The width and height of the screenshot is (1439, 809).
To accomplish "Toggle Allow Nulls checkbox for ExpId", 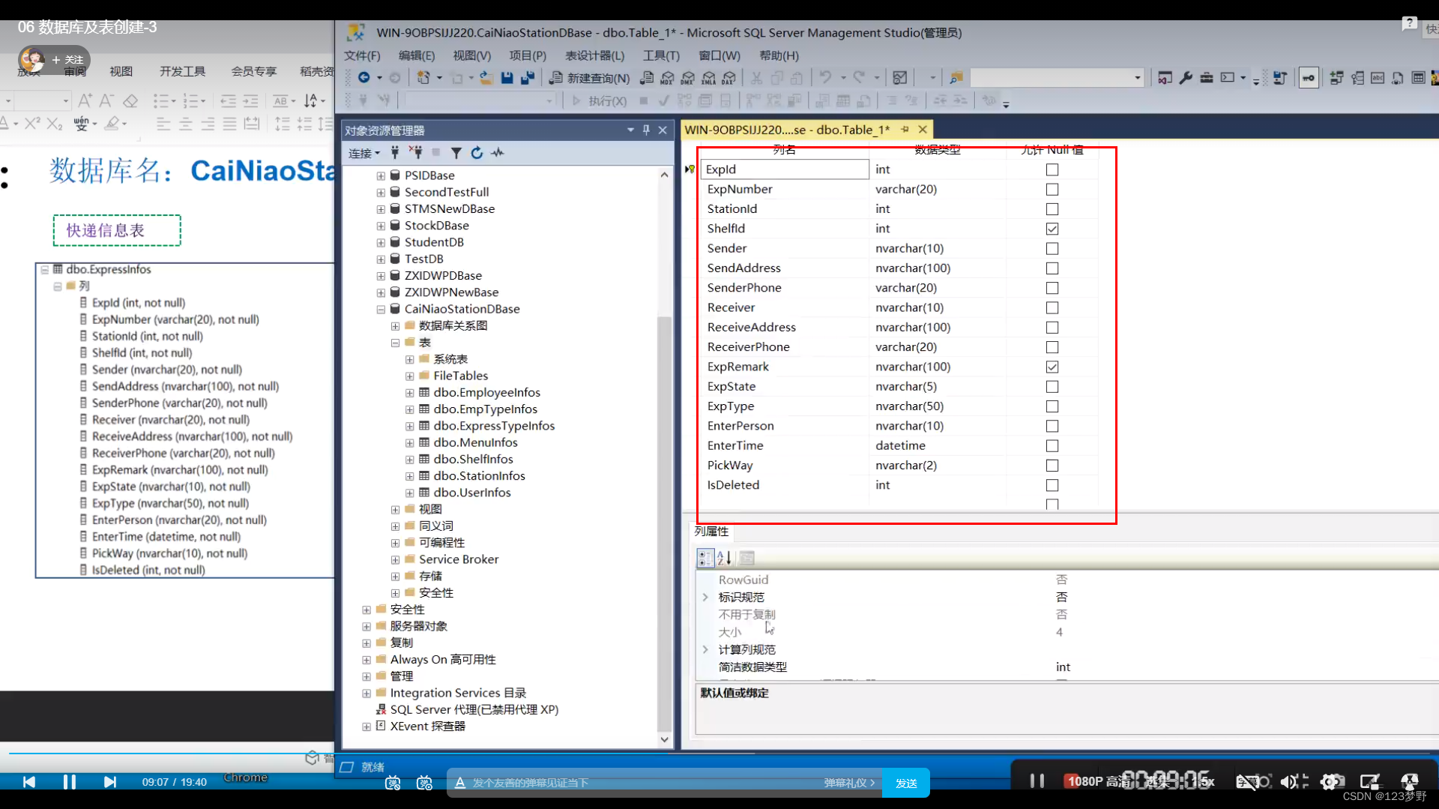I will coord(1052,169).
